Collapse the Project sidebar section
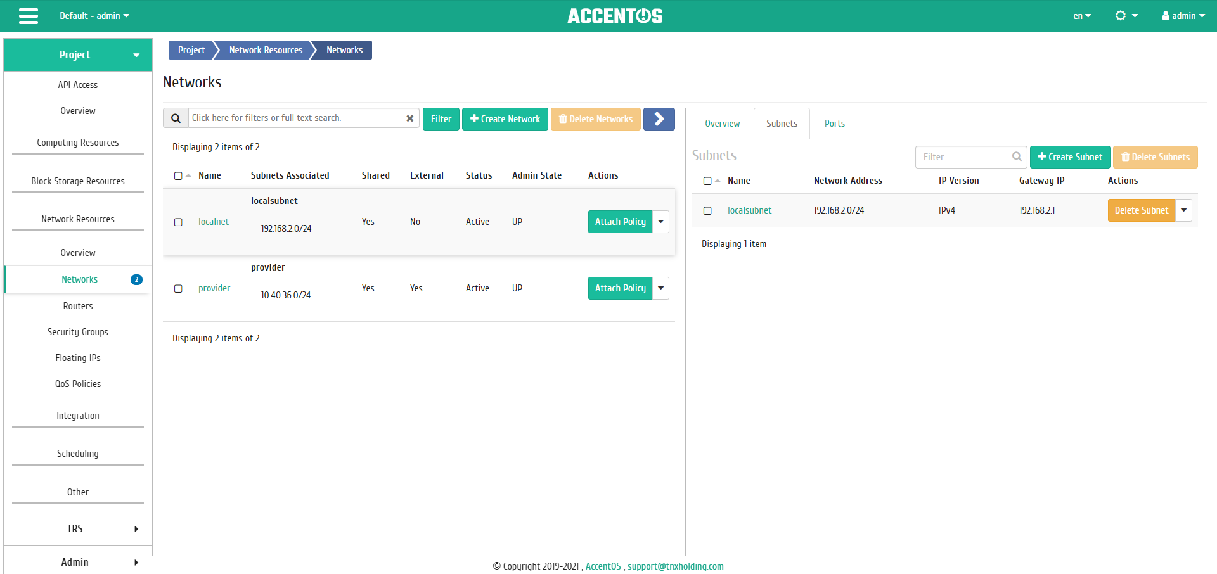The image size is (1217, 574). (x=78, y=55)
